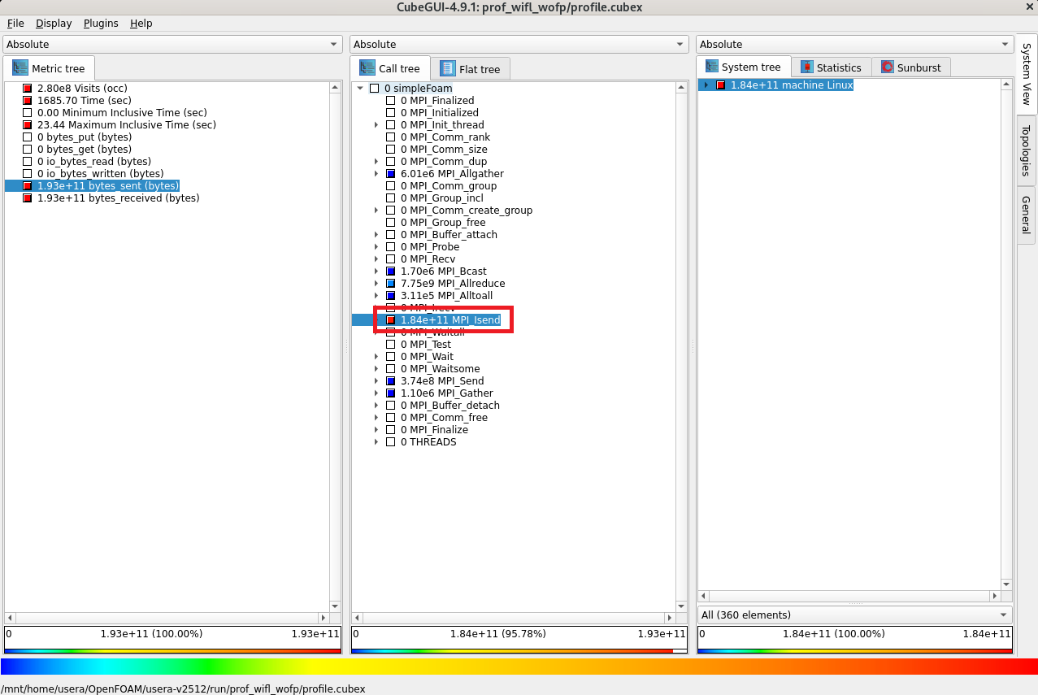1038x695 pixels.
Task: Click blue color box beside MPI_Allgather
Action: tap(391, 174)
